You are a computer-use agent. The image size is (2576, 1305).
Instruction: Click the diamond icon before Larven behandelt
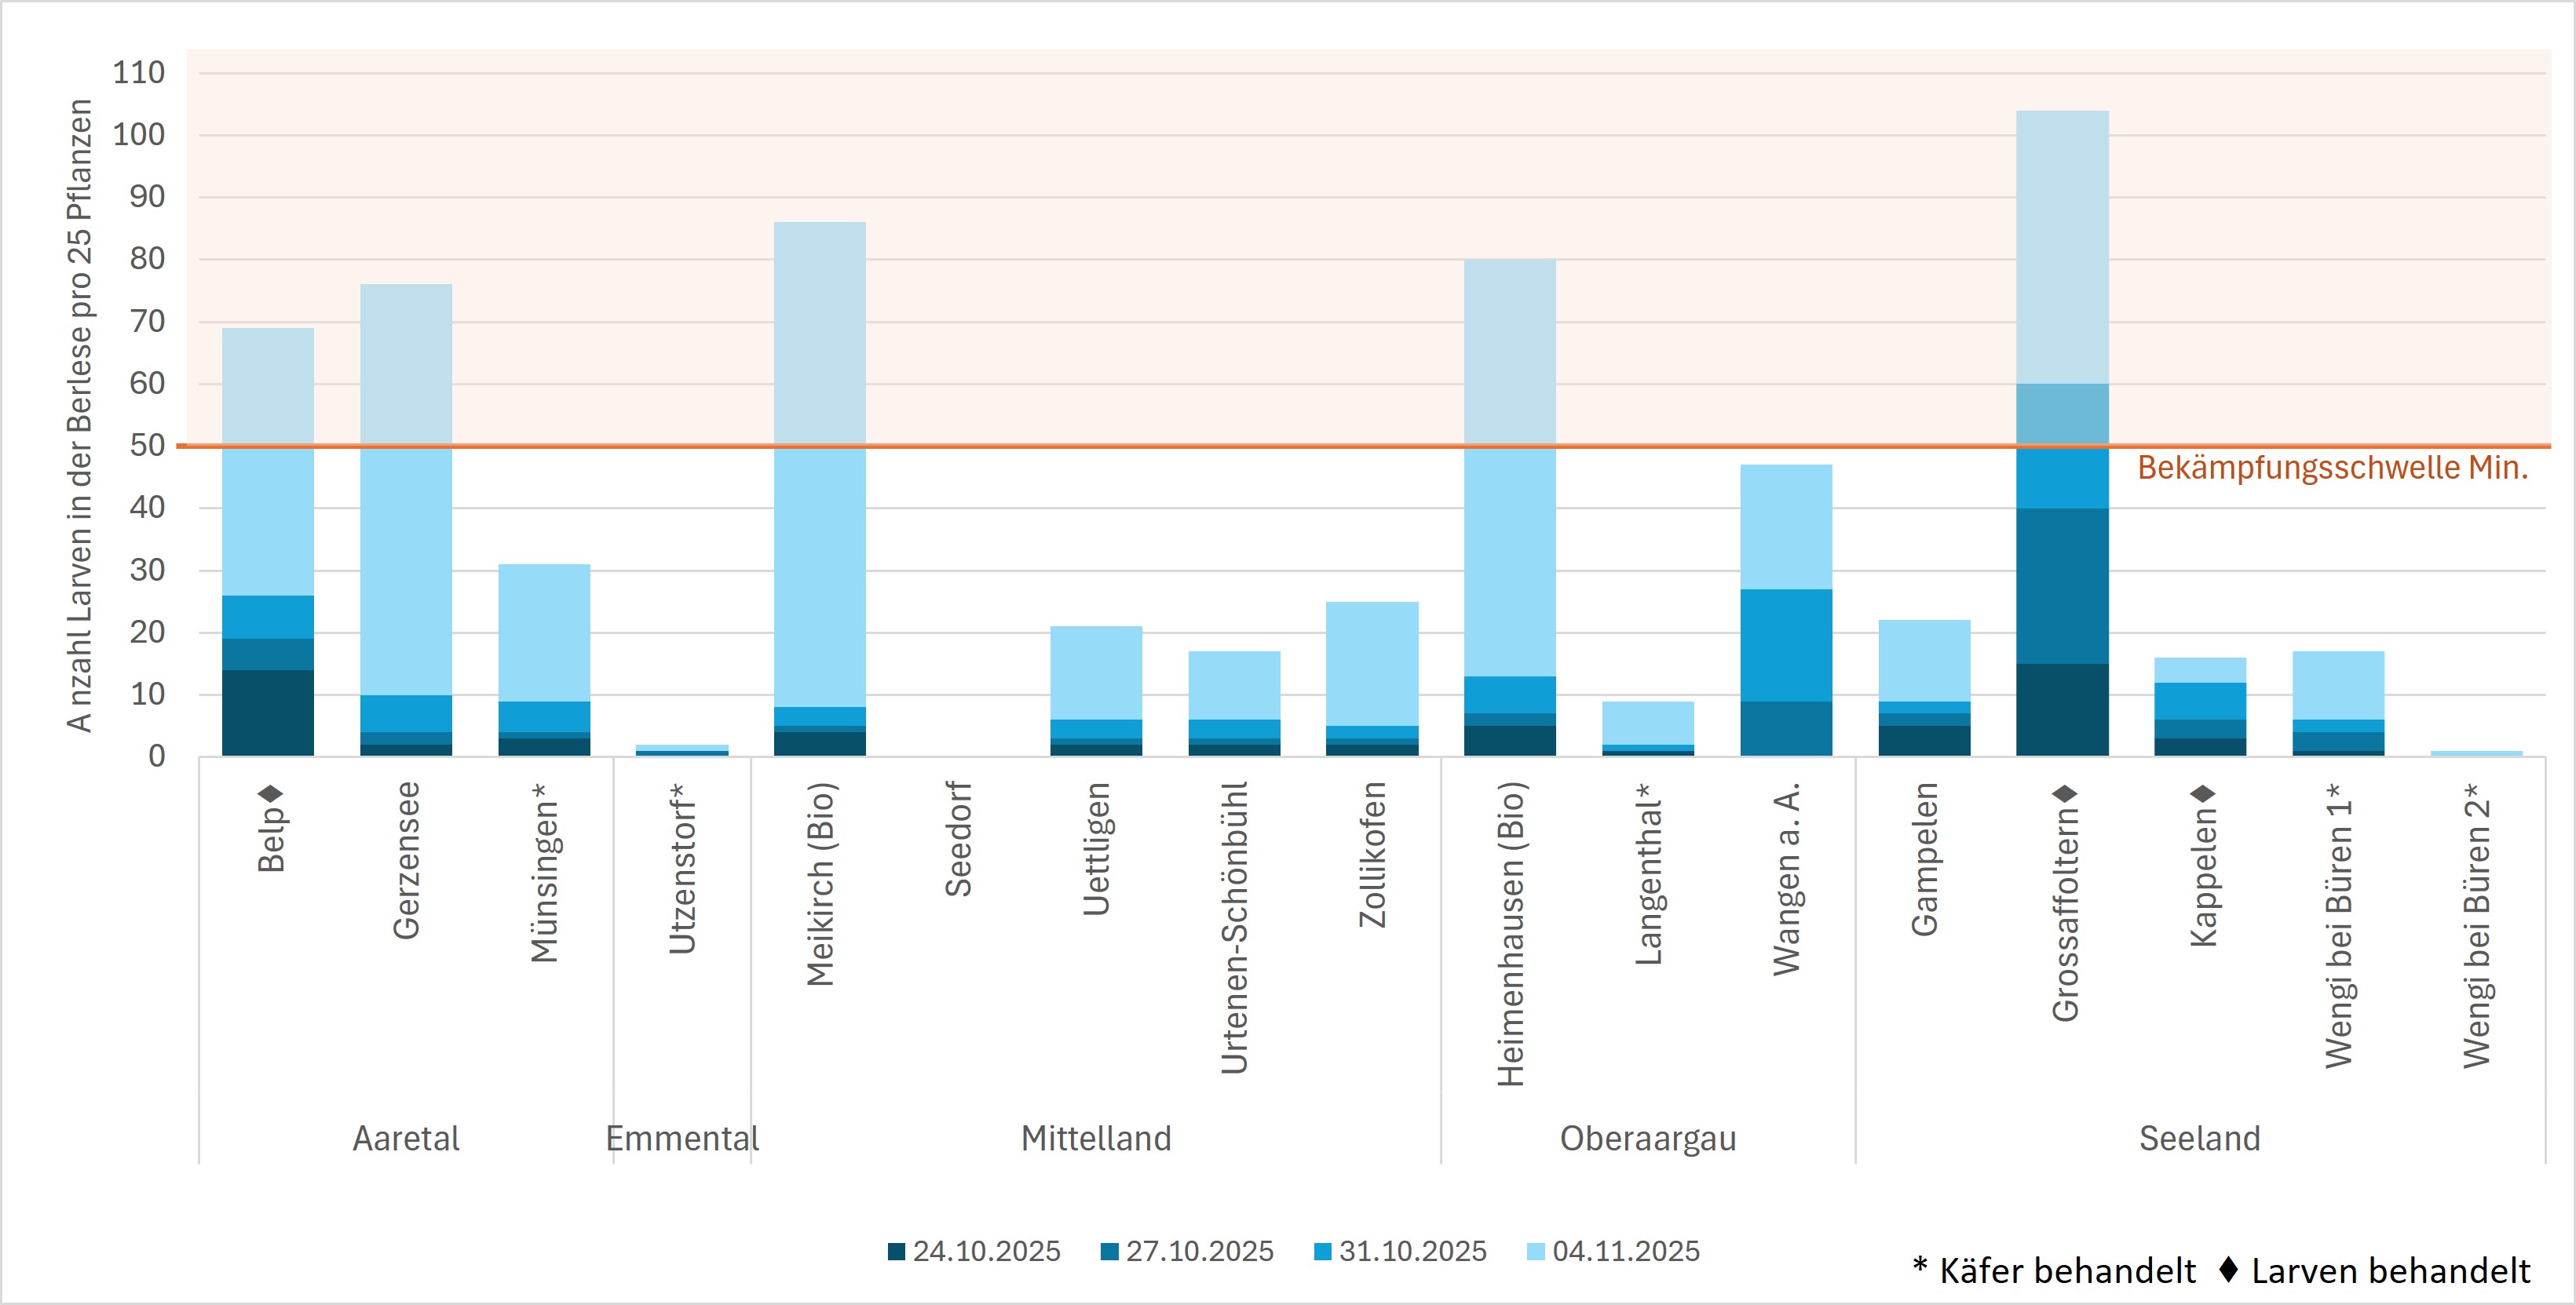pos(2228,1269)
